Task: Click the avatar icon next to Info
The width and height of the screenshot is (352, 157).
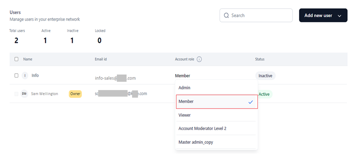Action: point(24,76)
